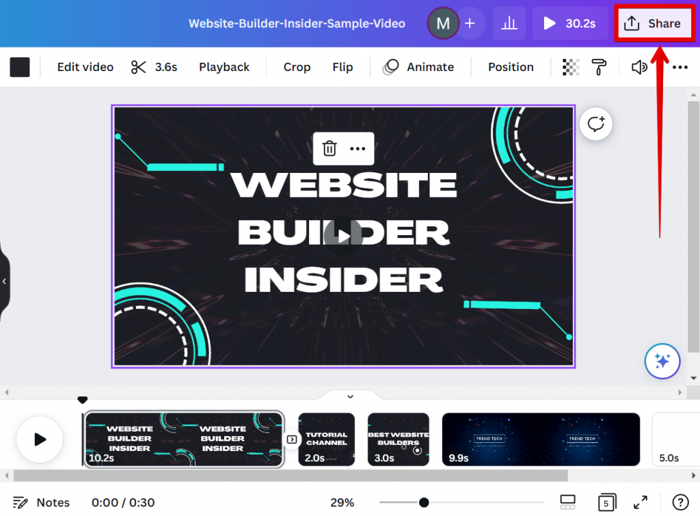The height and width of the screenshot is (516, 700).
Task: Toggle the timeline duration view icon
Action: [568, 502]
